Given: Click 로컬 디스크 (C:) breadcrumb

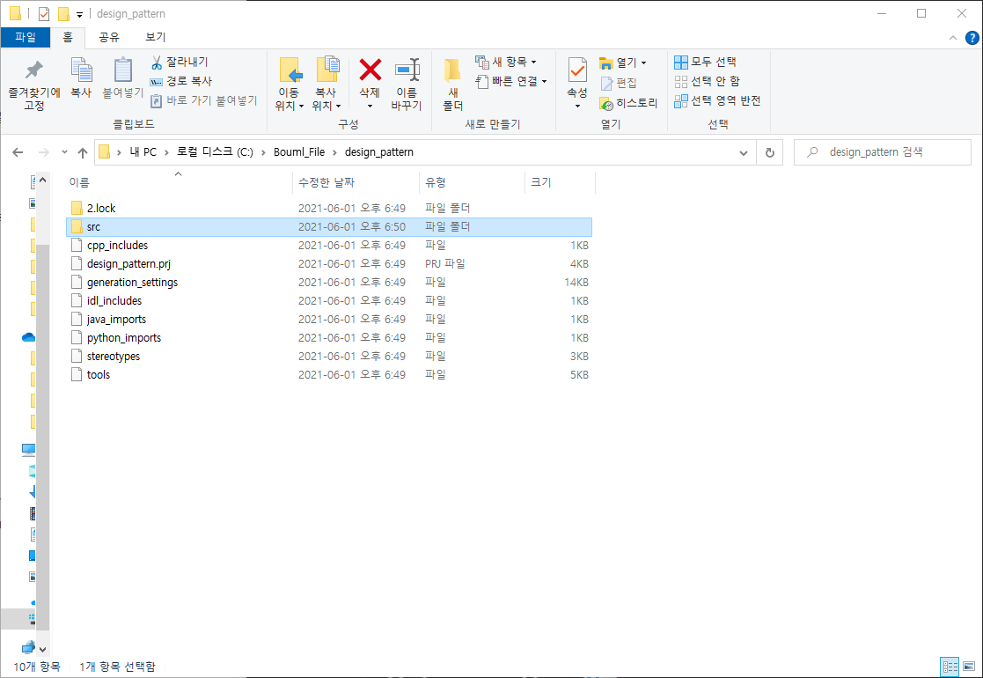Looking at the screenshot, I should (215, 152).
